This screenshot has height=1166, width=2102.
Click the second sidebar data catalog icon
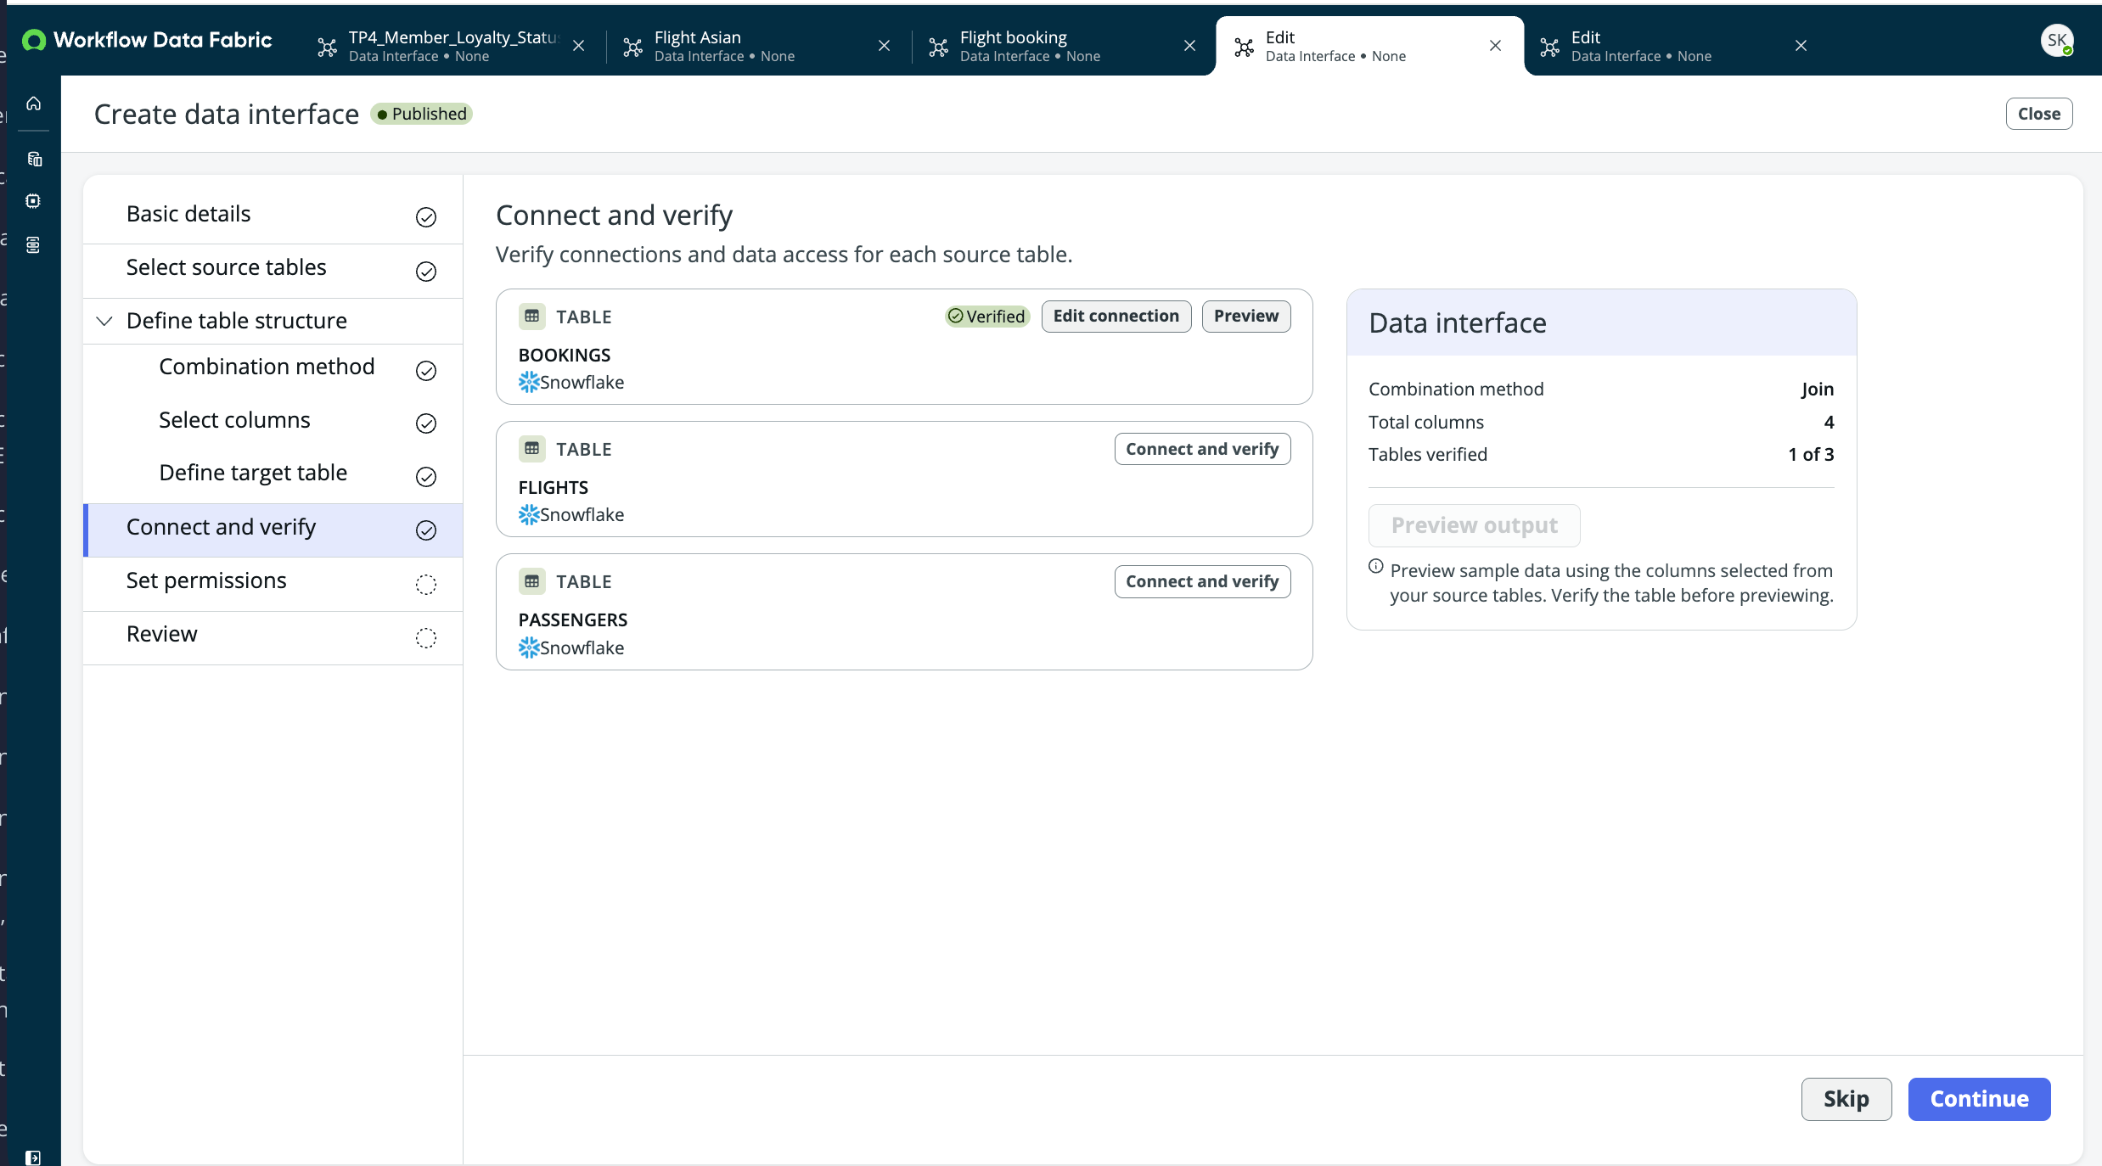click(34, 159)
